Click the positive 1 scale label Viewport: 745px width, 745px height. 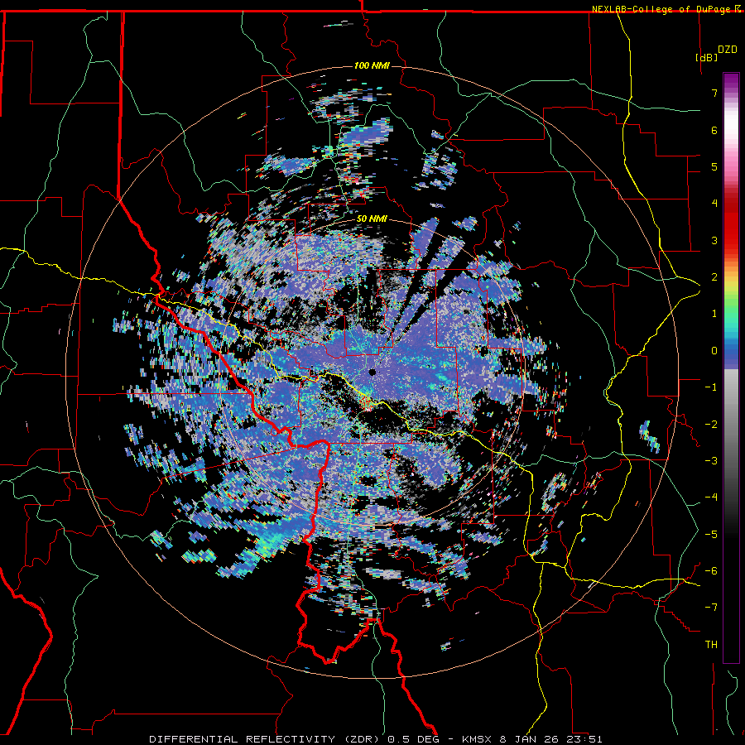(714, 314)
